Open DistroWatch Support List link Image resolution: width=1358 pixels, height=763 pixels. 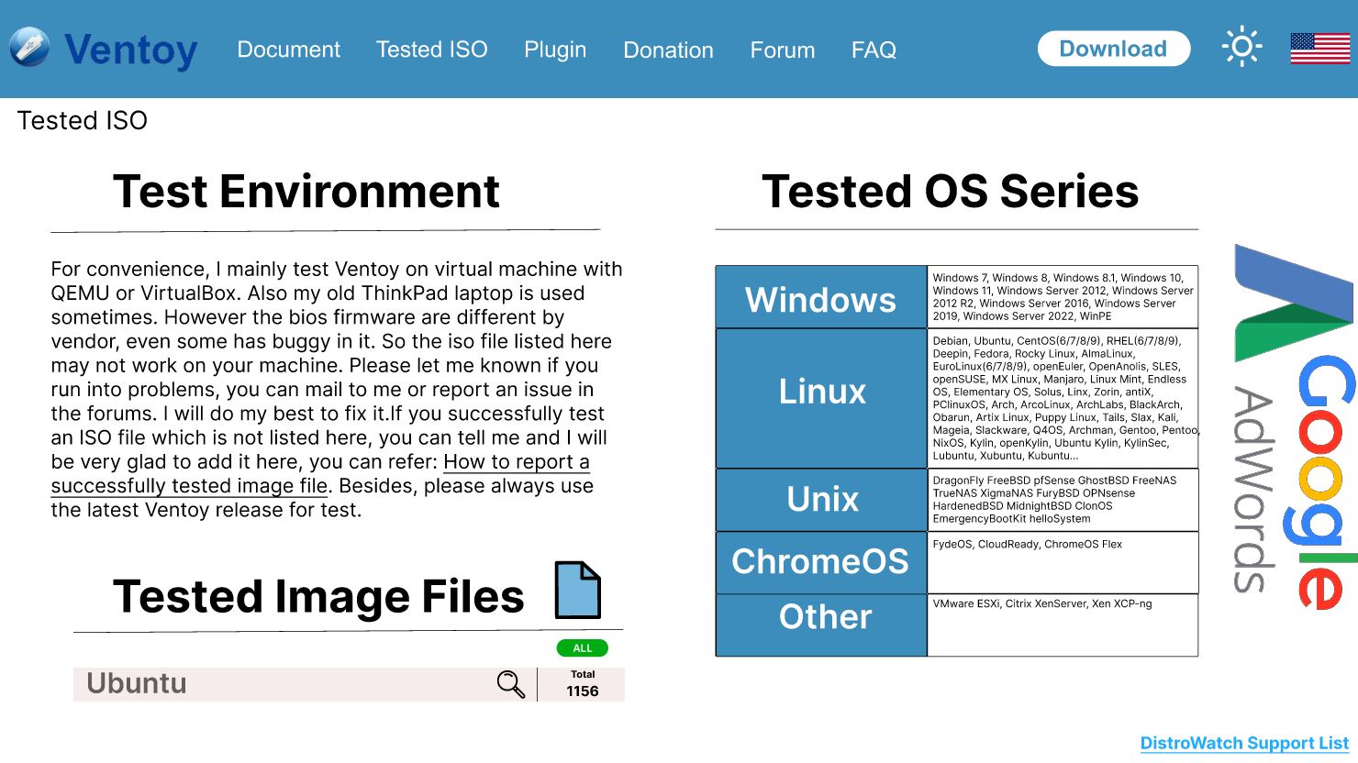point(1244,744)
